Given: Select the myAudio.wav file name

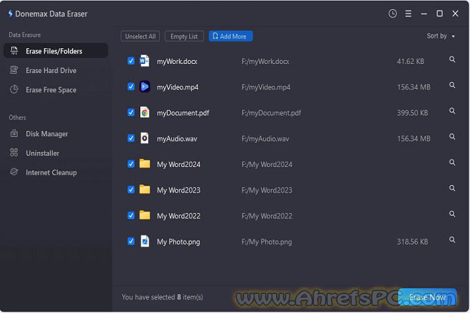Looking at the screenshot, I should click(x=177, y=139).
